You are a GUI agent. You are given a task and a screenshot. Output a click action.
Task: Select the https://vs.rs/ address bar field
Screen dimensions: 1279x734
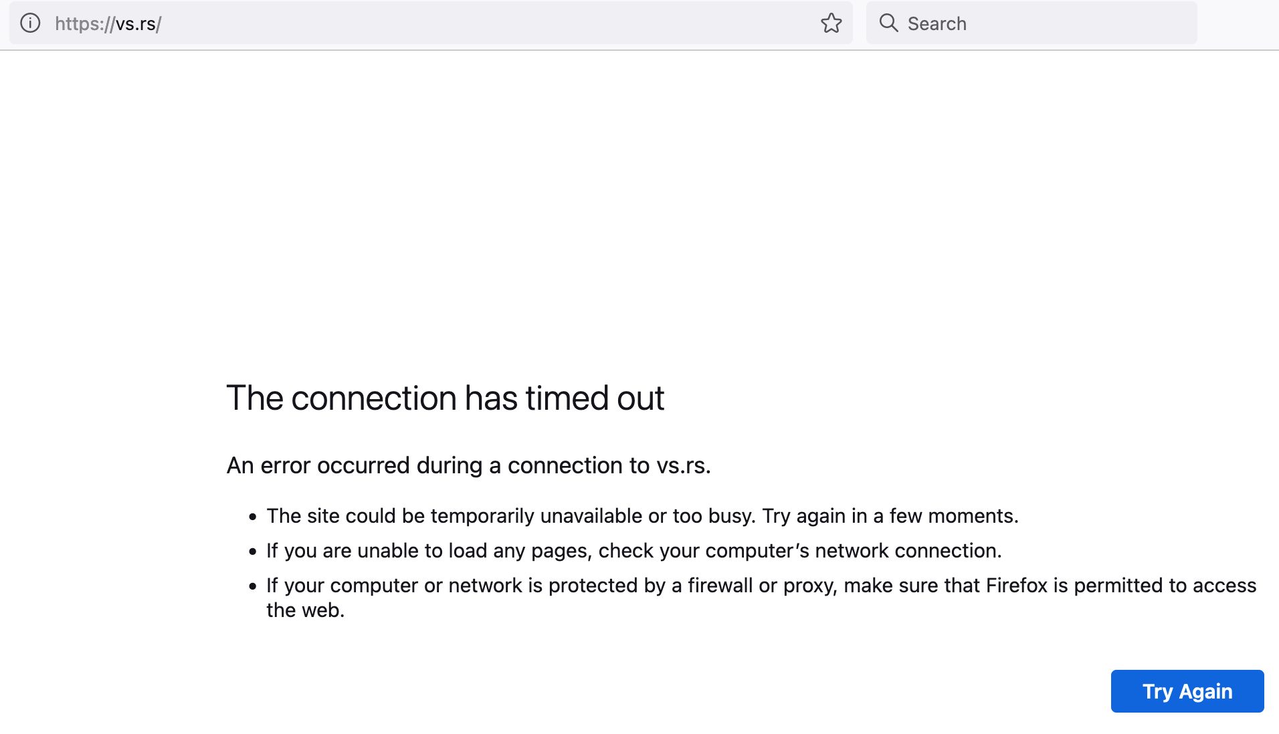[431, 23]
